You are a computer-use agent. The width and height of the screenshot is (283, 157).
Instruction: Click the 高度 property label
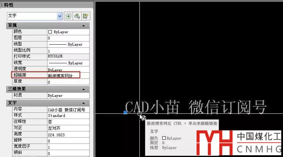coord(18,134)
